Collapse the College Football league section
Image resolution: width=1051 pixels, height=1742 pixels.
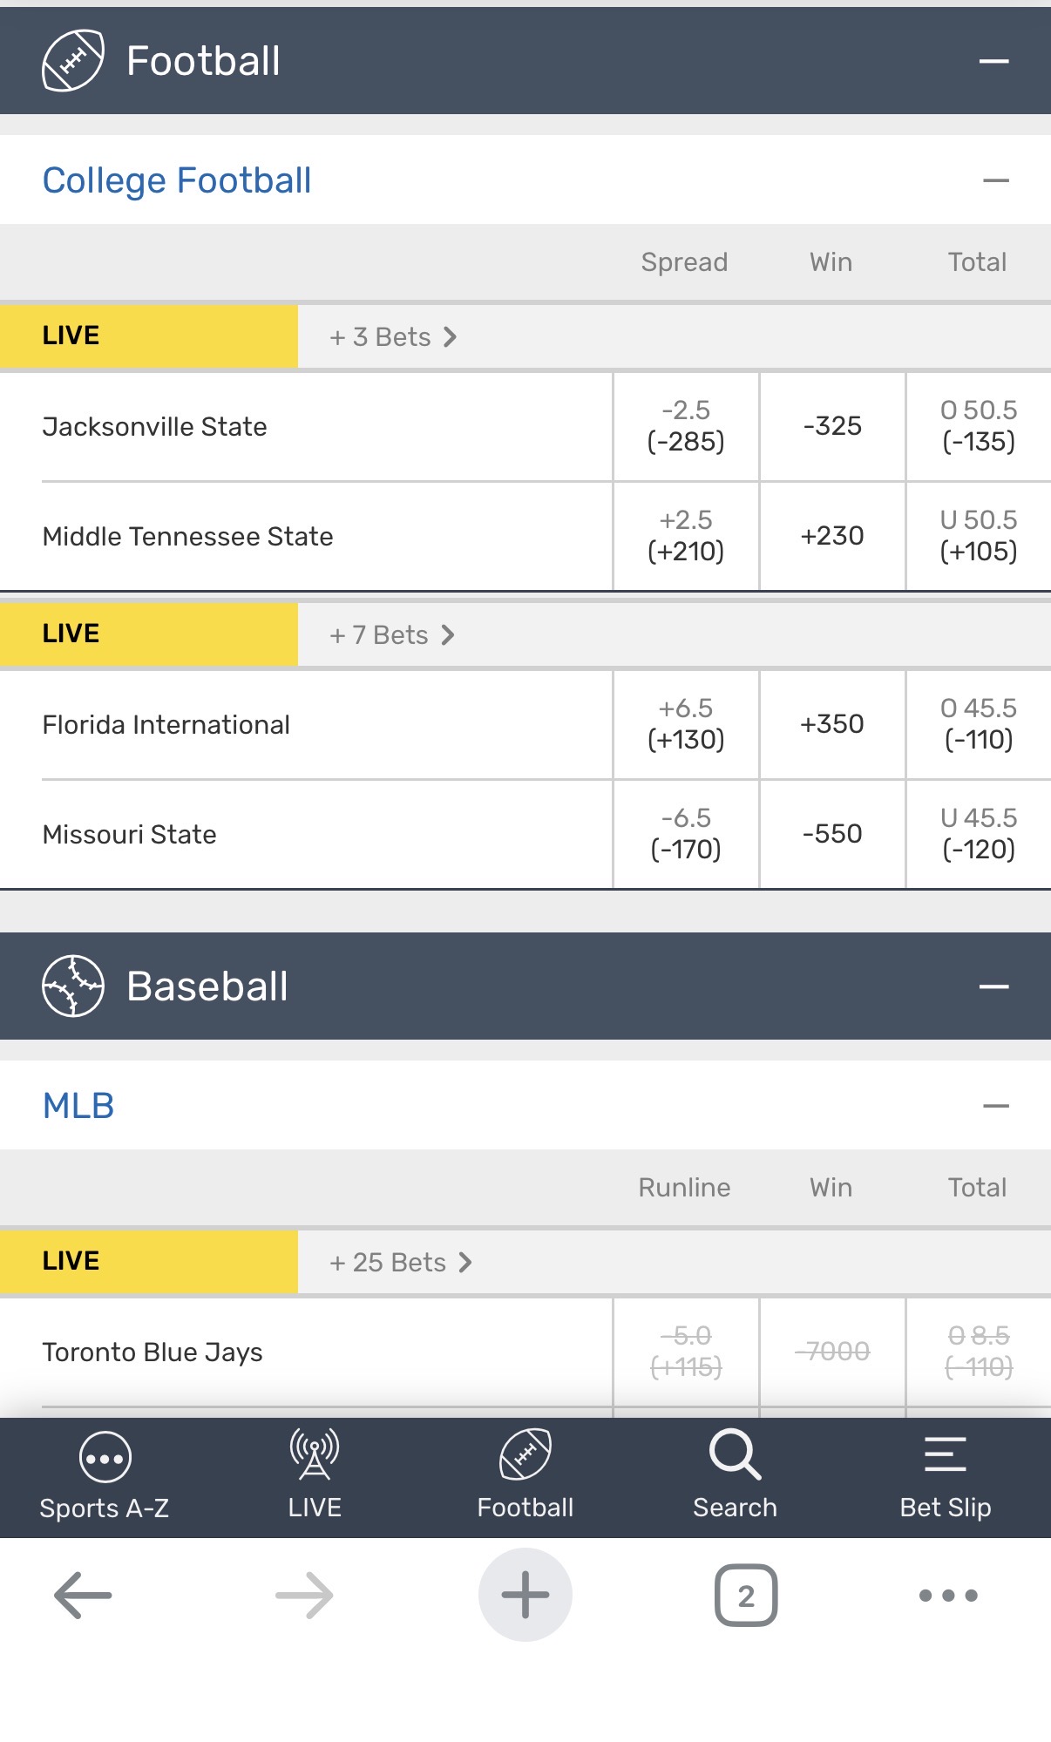click(995, 180)
